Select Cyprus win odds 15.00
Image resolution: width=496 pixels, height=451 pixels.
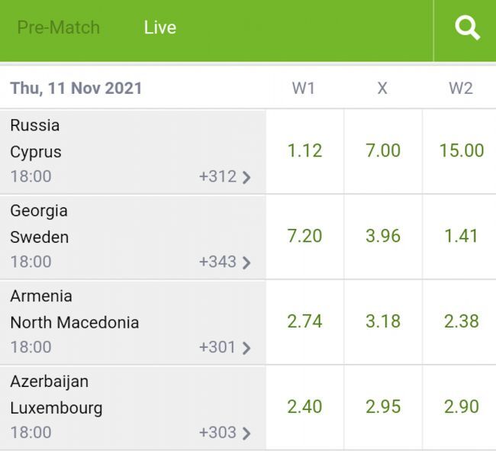[461, 151]
